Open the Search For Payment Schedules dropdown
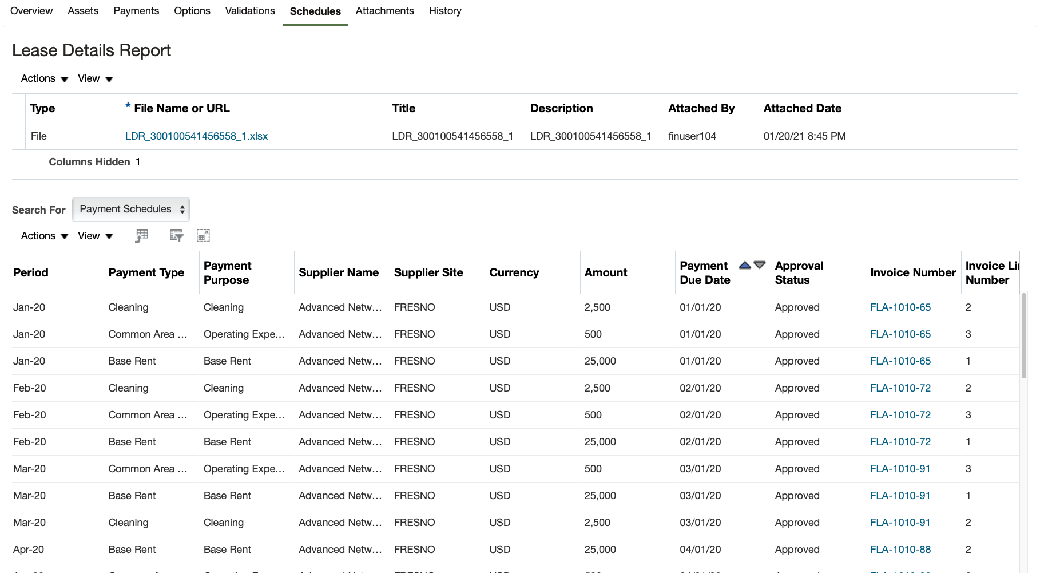Viewport: 1056px width, 573px height. tap(131, 210)
